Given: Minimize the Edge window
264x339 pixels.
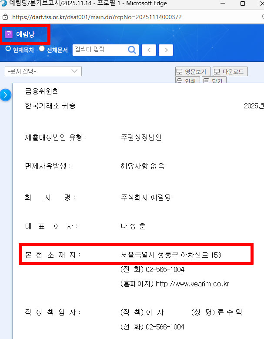Looking at the screenshot, I should pos(223,3).
